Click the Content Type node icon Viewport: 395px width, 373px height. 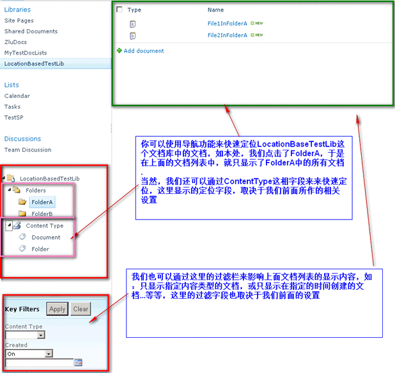[x=17, y=225]
